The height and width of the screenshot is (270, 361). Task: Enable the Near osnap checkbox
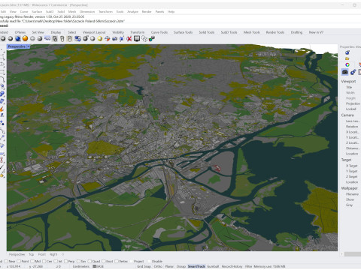pos(6,261)
